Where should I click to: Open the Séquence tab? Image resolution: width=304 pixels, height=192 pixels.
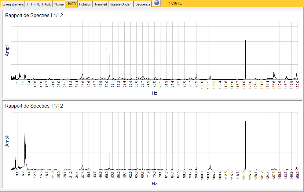[x=143, y=4]
